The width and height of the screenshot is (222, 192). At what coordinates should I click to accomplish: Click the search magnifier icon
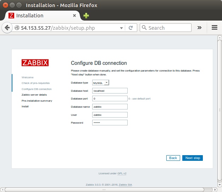click(144, 27)
